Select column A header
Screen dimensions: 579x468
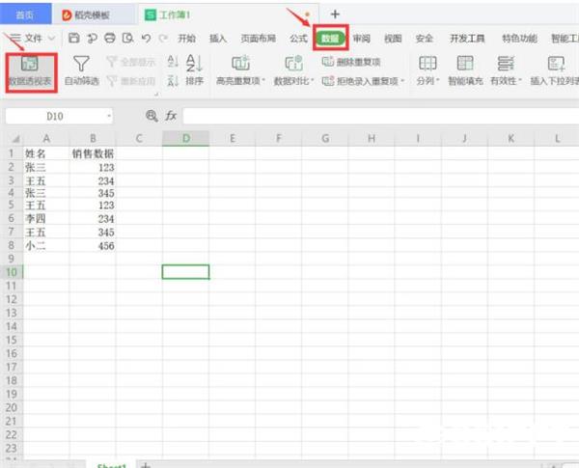click(x=46, y=138)
